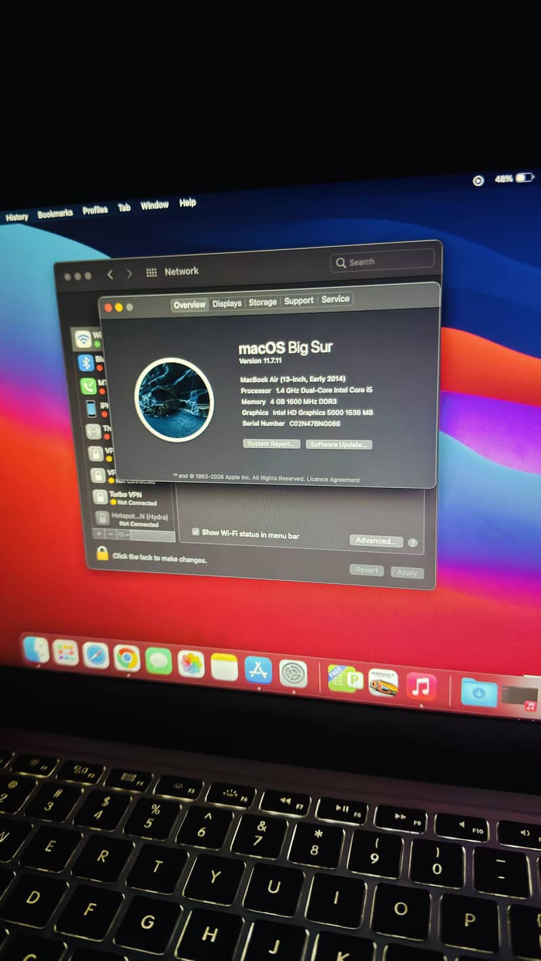Open System Report
The image size is (541, 961).
[271, 444]
